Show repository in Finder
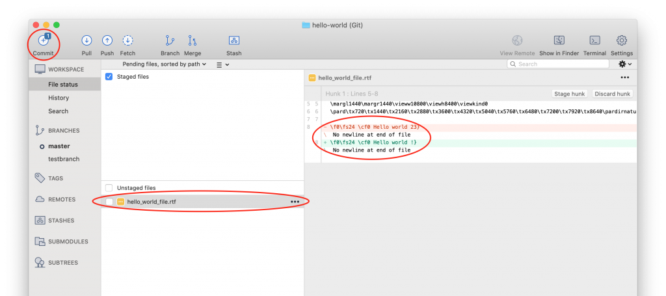The width and height of the screenshot is (666, 296). 559,41
